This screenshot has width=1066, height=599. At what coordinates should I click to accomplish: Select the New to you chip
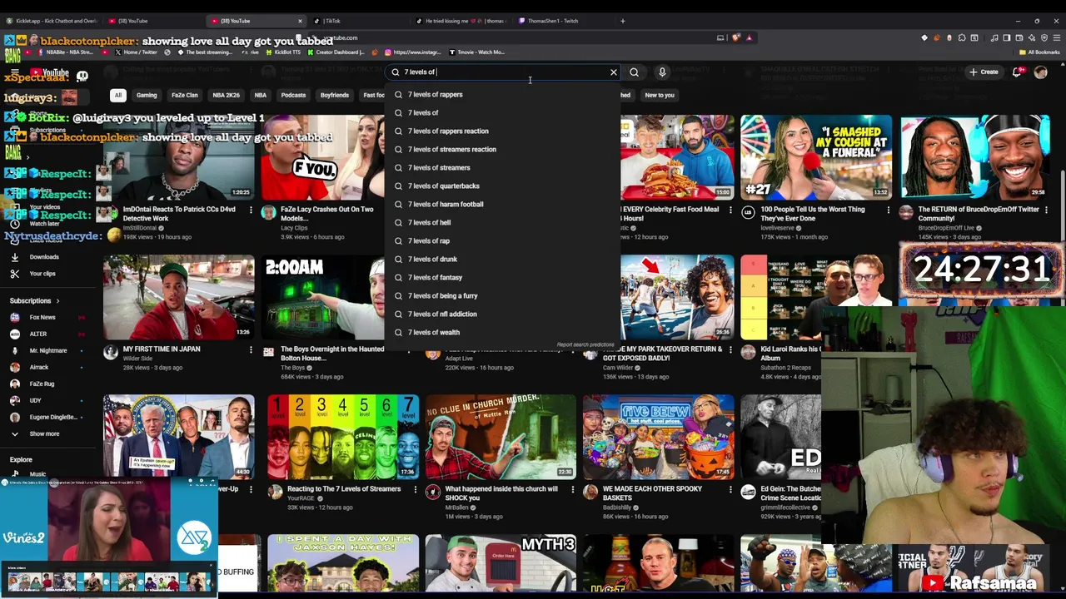(660, 95)
